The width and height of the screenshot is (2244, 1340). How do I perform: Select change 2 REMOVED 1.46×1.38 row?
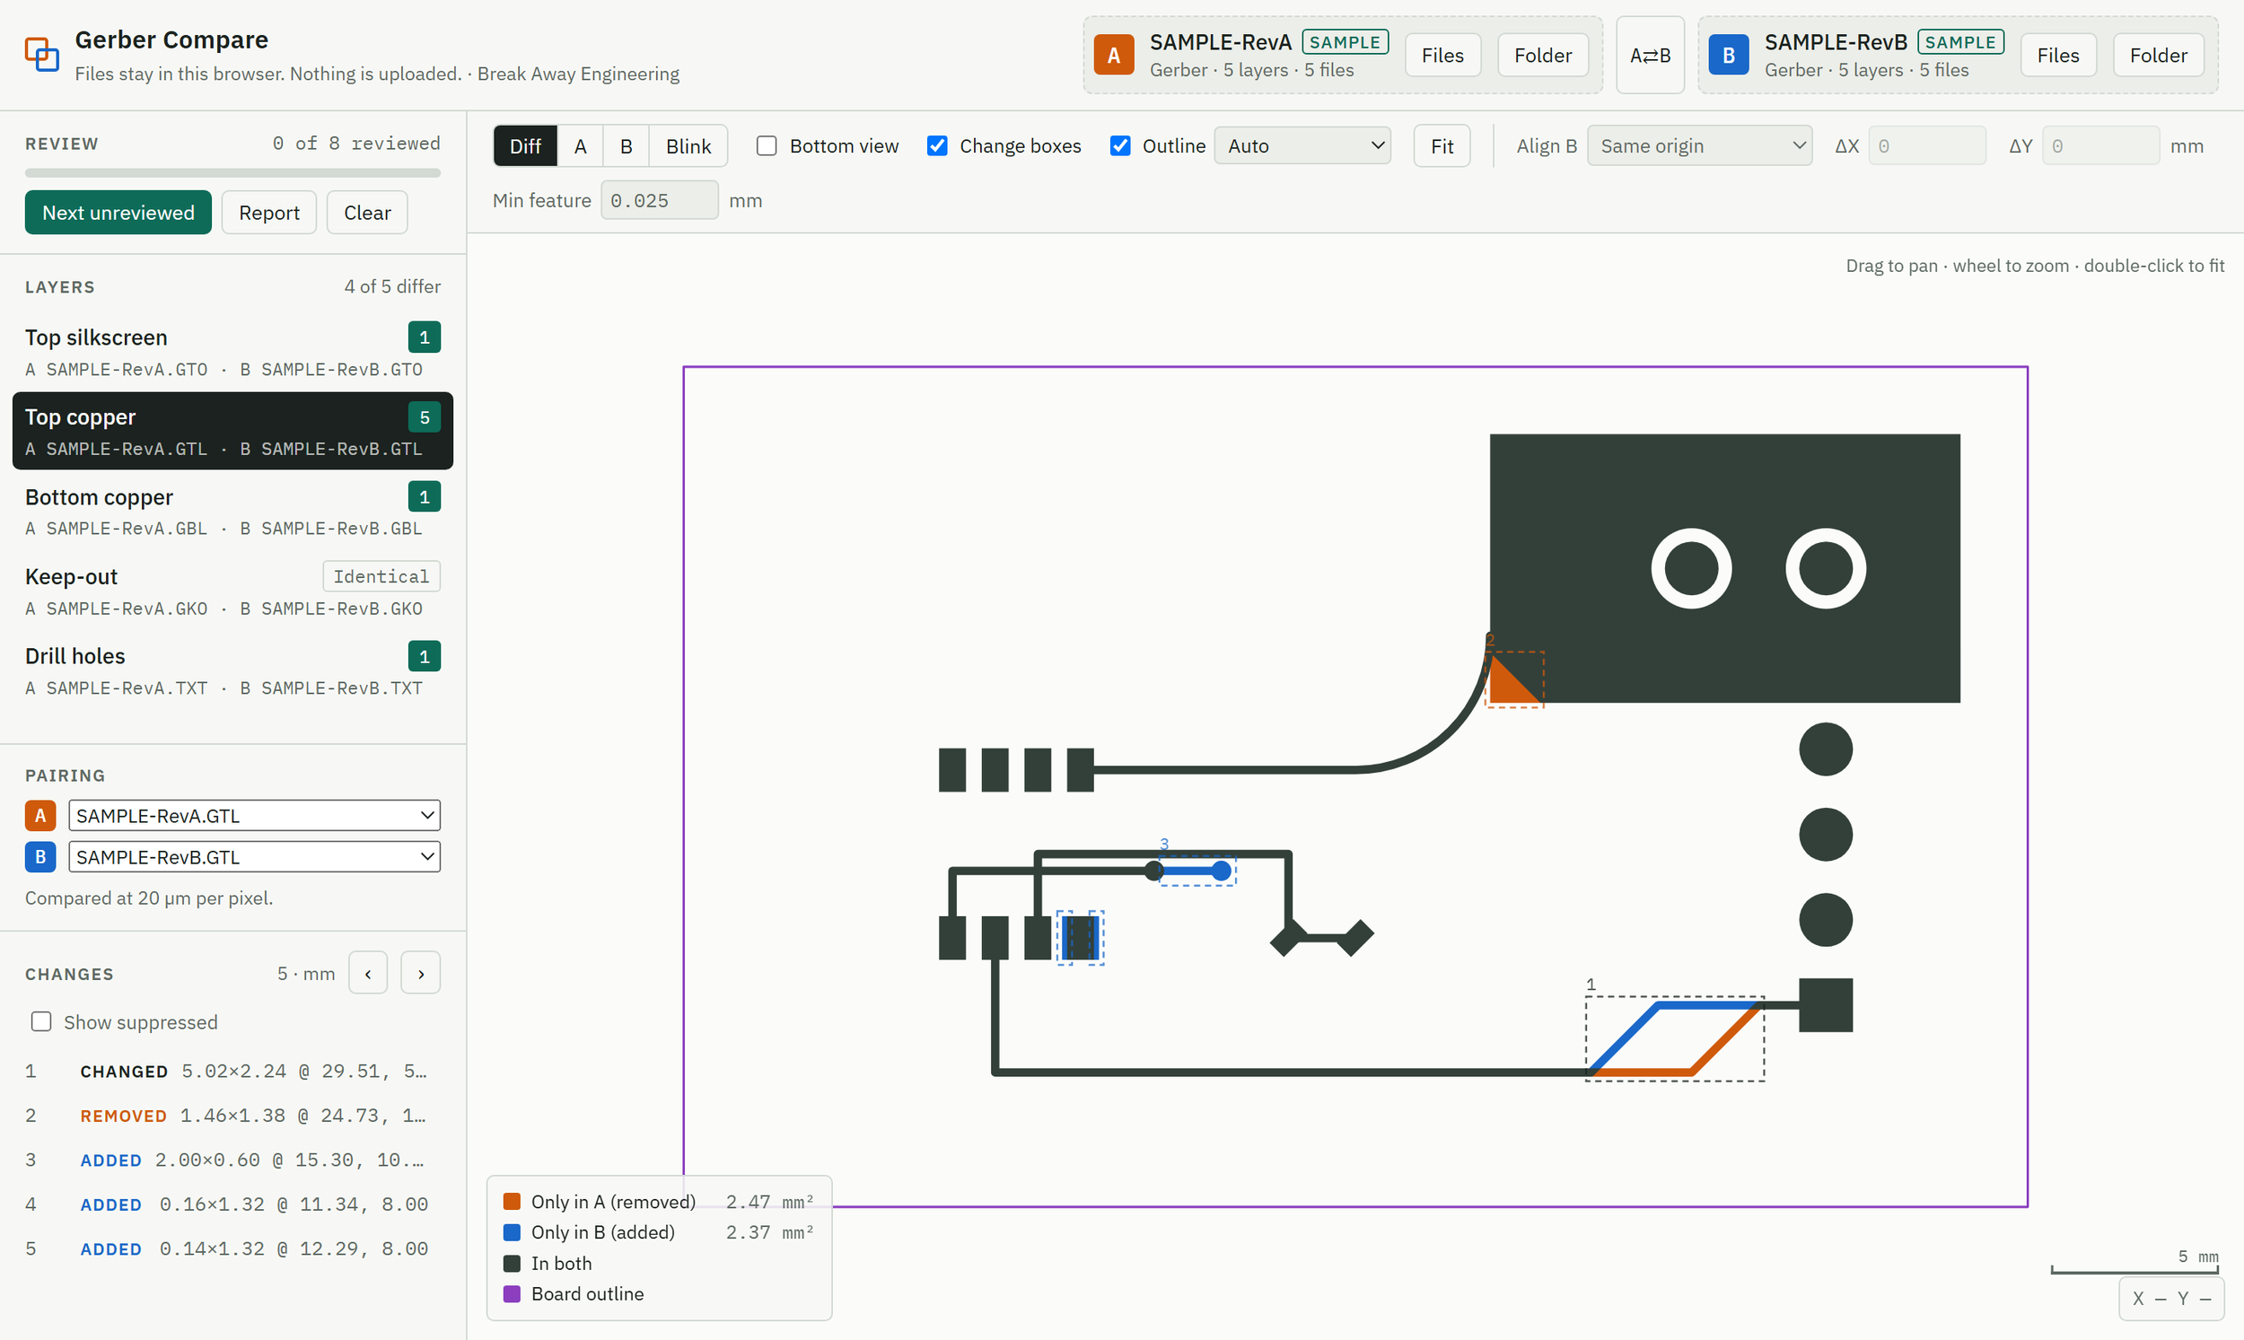coord(233,1115)
